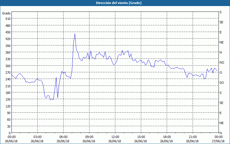This screenshot has width=230, height=144.
Task: Select the time label 03:00
Action: click(x=38, y=137)
